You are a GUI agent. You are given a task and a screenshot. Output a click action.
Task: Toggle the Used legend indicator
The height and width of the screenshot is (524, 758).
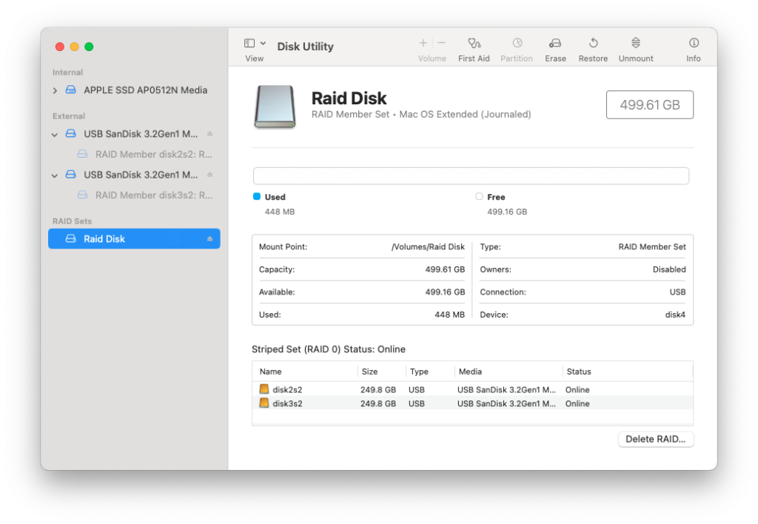click(x=255, y=197)
